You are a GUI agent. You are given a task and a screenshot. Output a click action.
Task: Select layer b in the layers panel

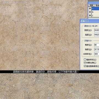pos(95,12)
